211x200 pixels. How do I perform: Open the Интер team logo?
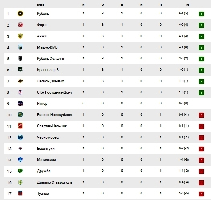pyautogui.click(x=20, y=104)
